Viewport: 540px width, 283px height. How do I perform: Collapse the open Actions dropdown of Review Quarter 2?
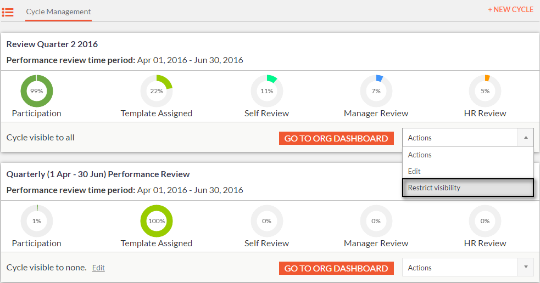tap(467, 138)
